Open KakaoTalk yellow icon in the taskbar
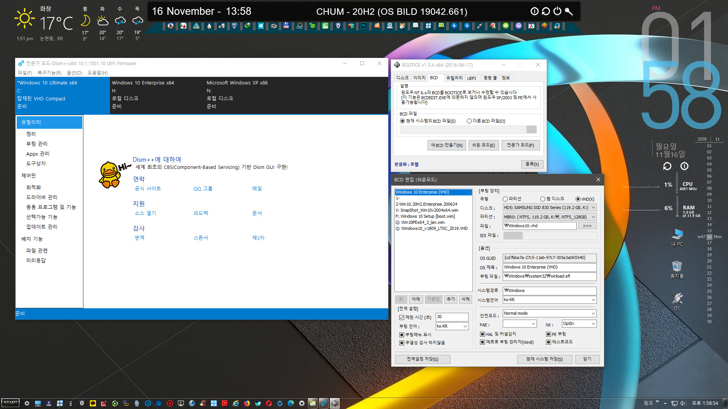 [93, 403]
